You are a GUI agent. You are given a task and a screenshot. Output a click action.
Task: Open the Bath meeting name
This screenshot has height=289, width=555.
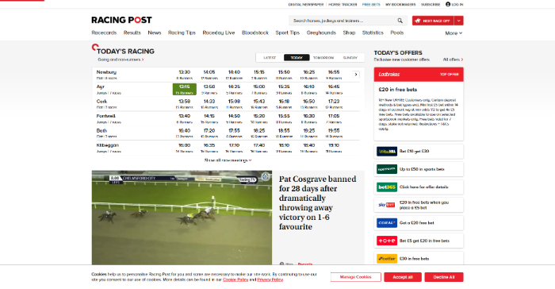coord(101,130)
